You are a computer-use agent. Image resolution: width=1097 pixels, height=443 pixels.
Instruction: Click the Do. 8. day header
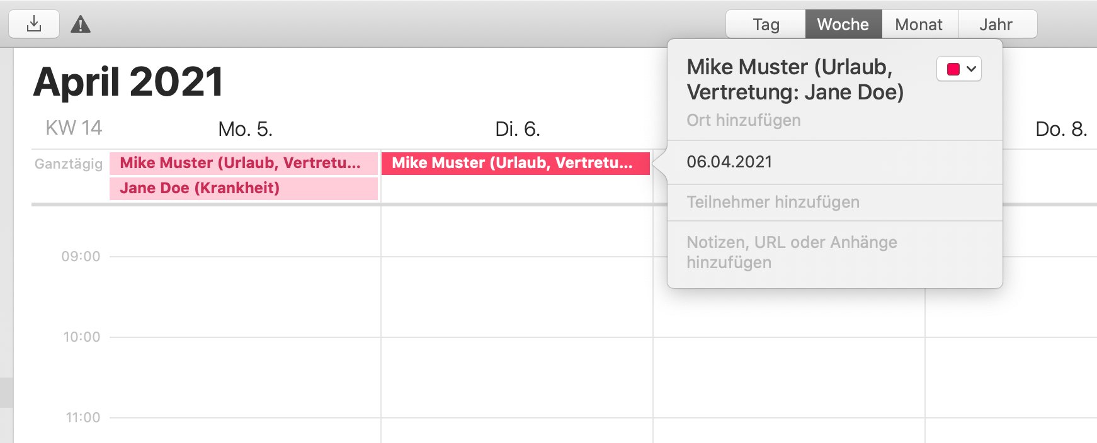[1061, 129]
